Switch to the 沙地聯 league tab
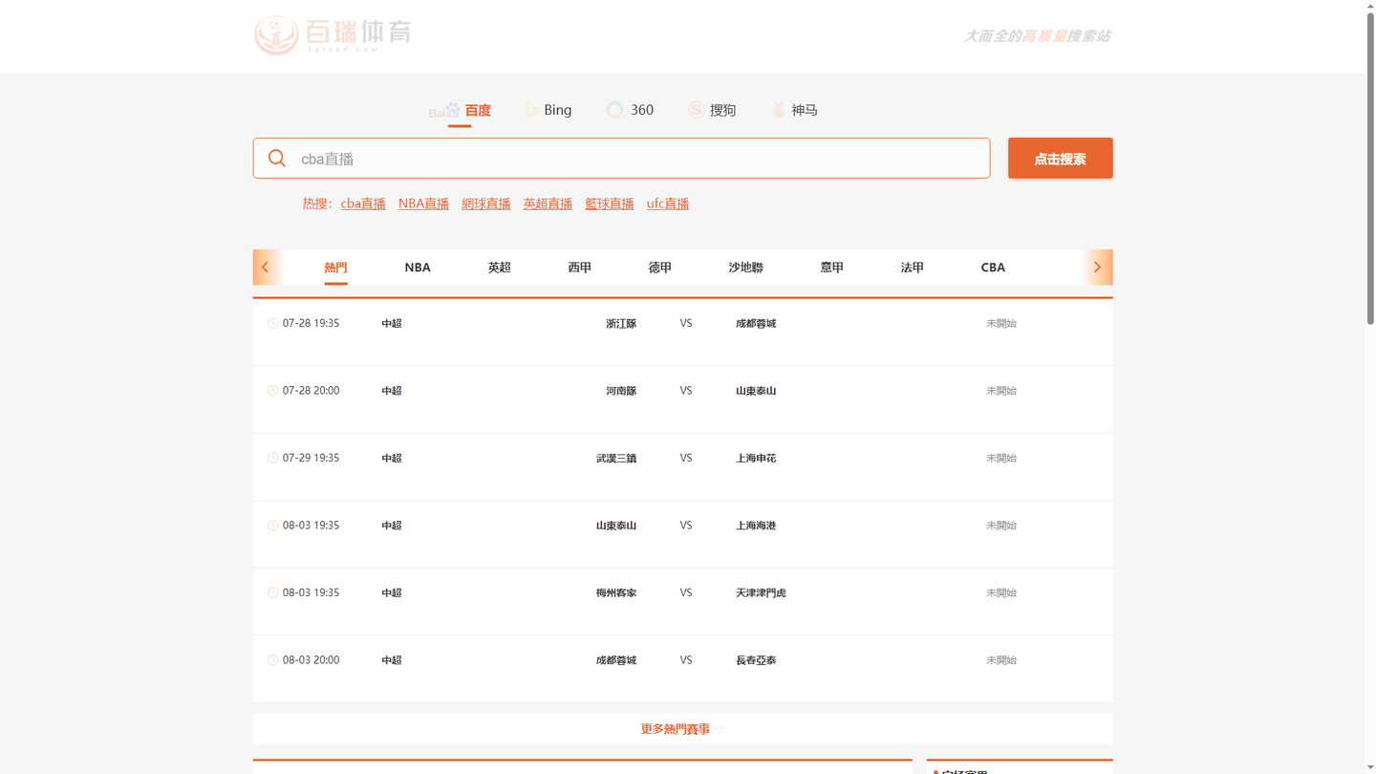The width and height of the screenshot is (1376, 774). [745, 268]
